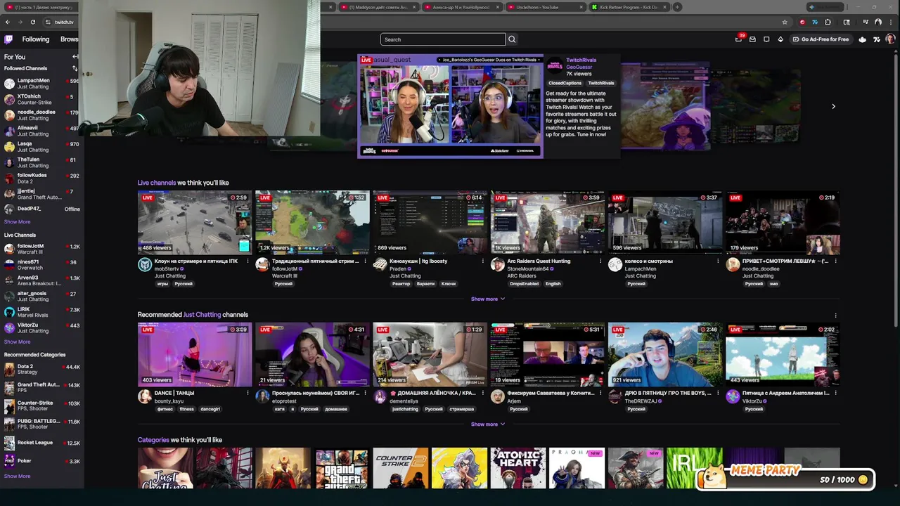Open GeoGuessr category link in carousel
The image size is (900, 506).
579,67
